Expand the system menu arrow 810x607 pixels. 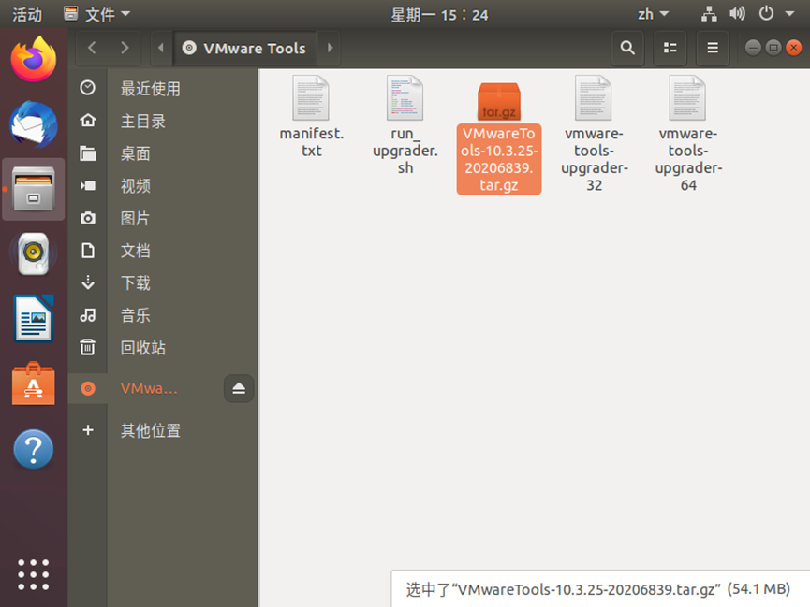tap(789, 14)
